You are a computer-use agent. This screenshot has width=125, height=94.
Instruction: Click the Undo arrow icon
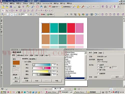94,7
